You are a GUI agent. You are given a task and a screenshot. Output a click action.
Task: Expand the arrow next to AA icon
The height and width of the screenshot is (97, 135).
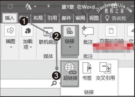click(35, 6)
